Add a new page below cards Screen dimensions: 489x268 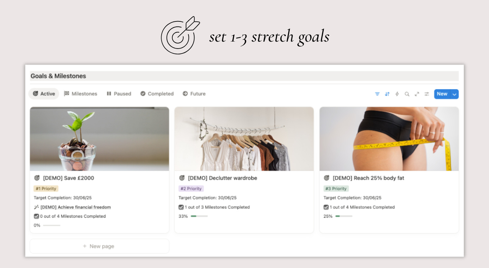pyautogui.click(x=99, y=246)
